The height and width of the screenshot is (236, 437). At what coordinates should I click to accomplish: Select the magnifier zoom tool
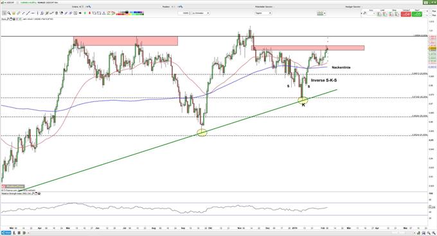9,13
